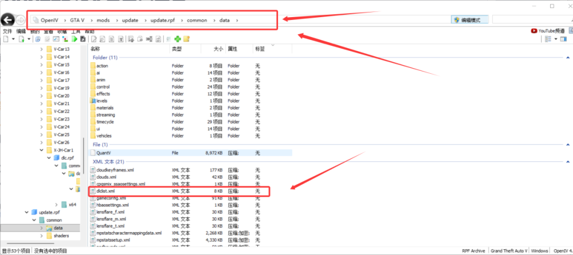Click RPF Archive in the status bar
573x255 pixels.
click(x=473, y=250)
